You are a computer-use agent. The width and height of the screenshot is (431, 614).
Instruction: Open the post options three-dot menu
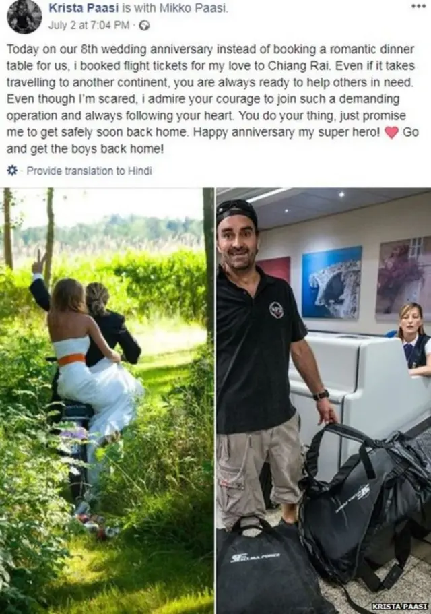click(418, 6)
